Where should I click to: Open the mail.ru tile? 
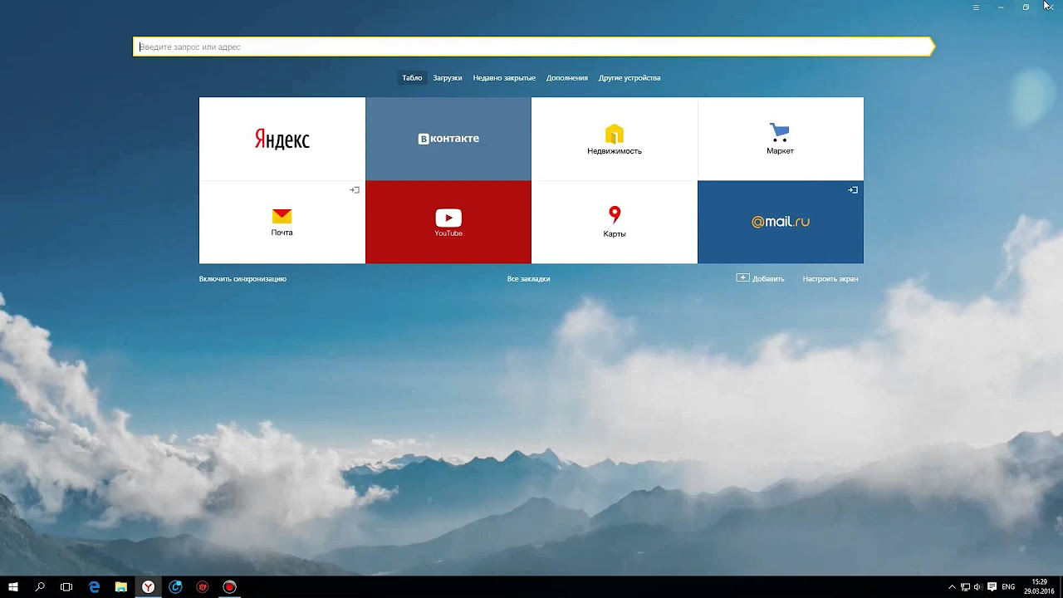(781, 222)
